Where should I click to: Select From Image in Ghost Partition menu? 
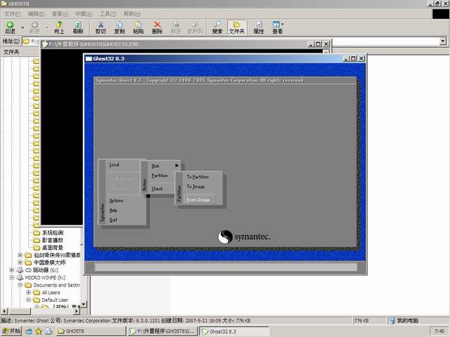point(198,199)
